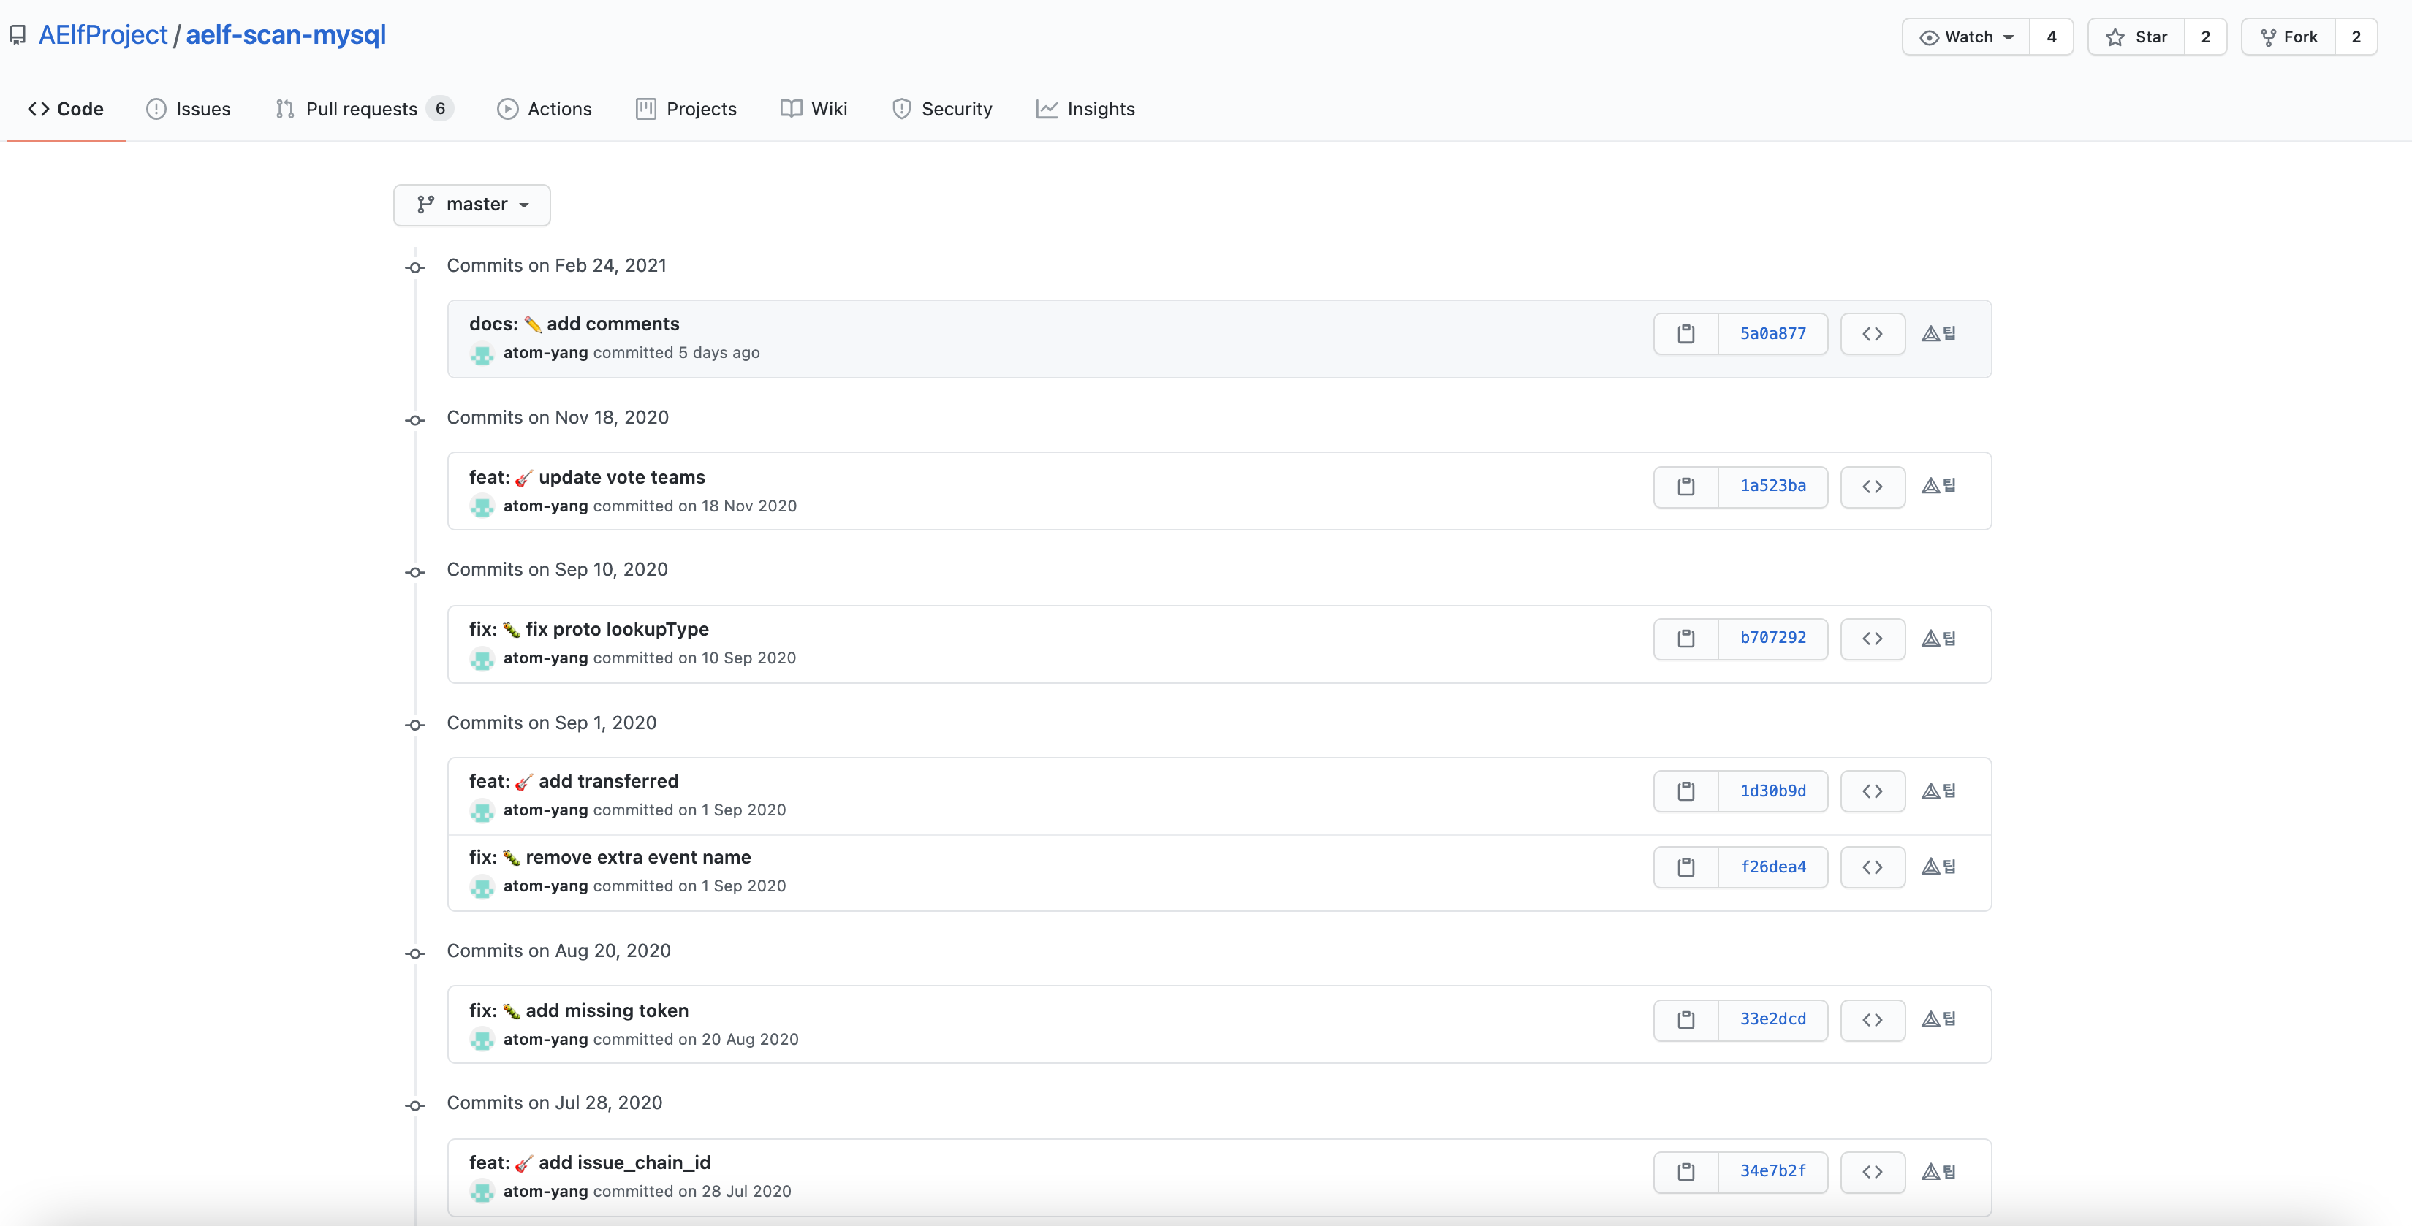Screen dimensions: 2412x1226
Task: Open commit 'fix: remove extra event name'
Action: click(610, 857)
